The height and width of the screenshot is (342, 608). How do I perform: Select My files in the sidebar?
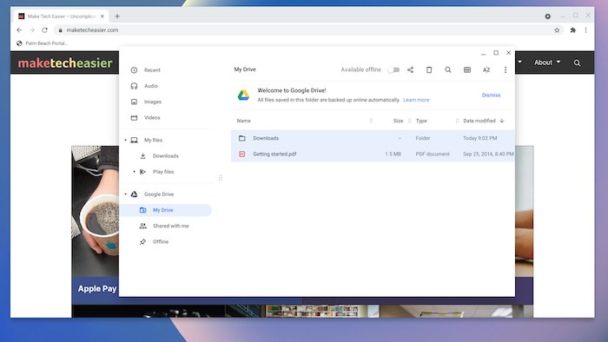tap(153, 141)
